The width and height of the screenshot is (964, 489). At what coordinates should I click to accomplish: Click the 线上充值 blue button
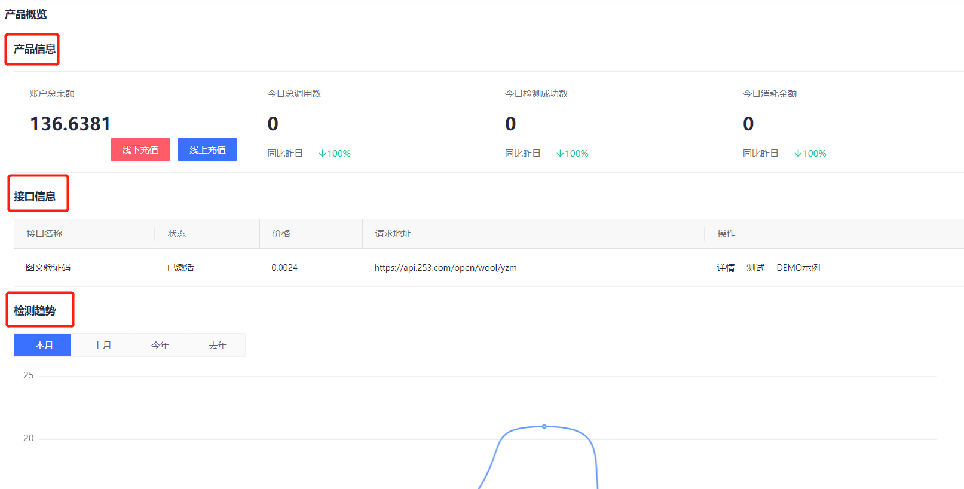(207, 149)
